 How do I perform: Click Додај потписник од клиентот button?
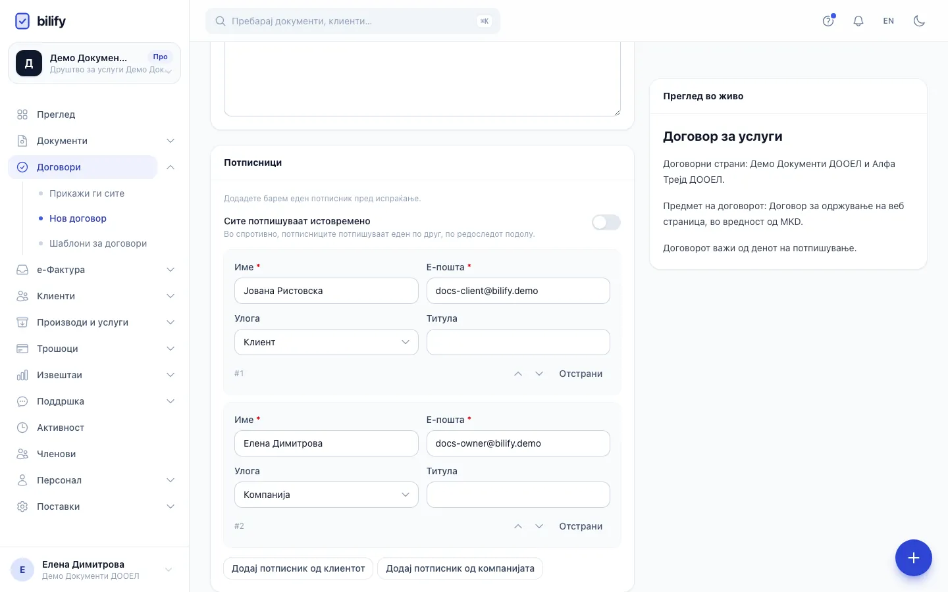point(298,568)
